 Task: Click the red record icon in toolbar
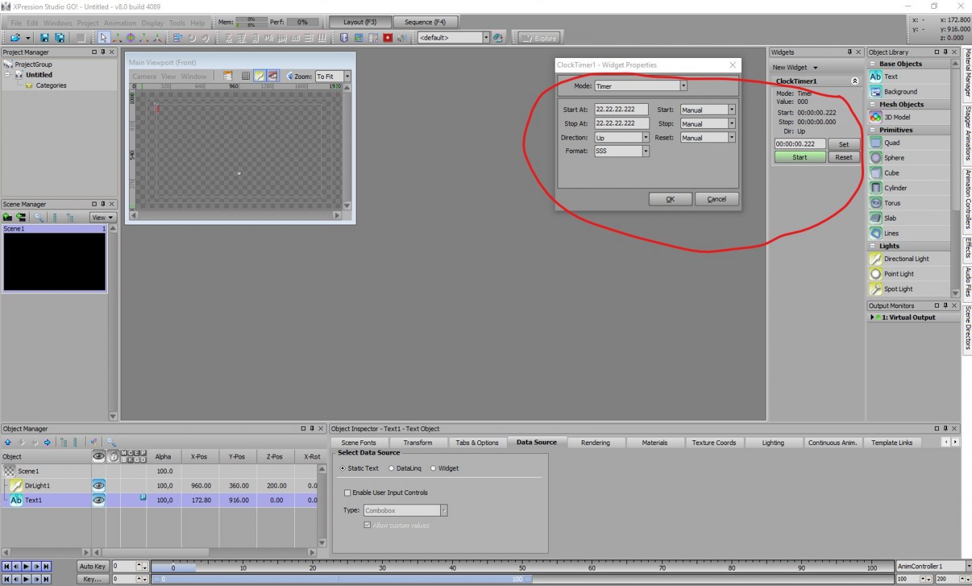pos(387,38)
